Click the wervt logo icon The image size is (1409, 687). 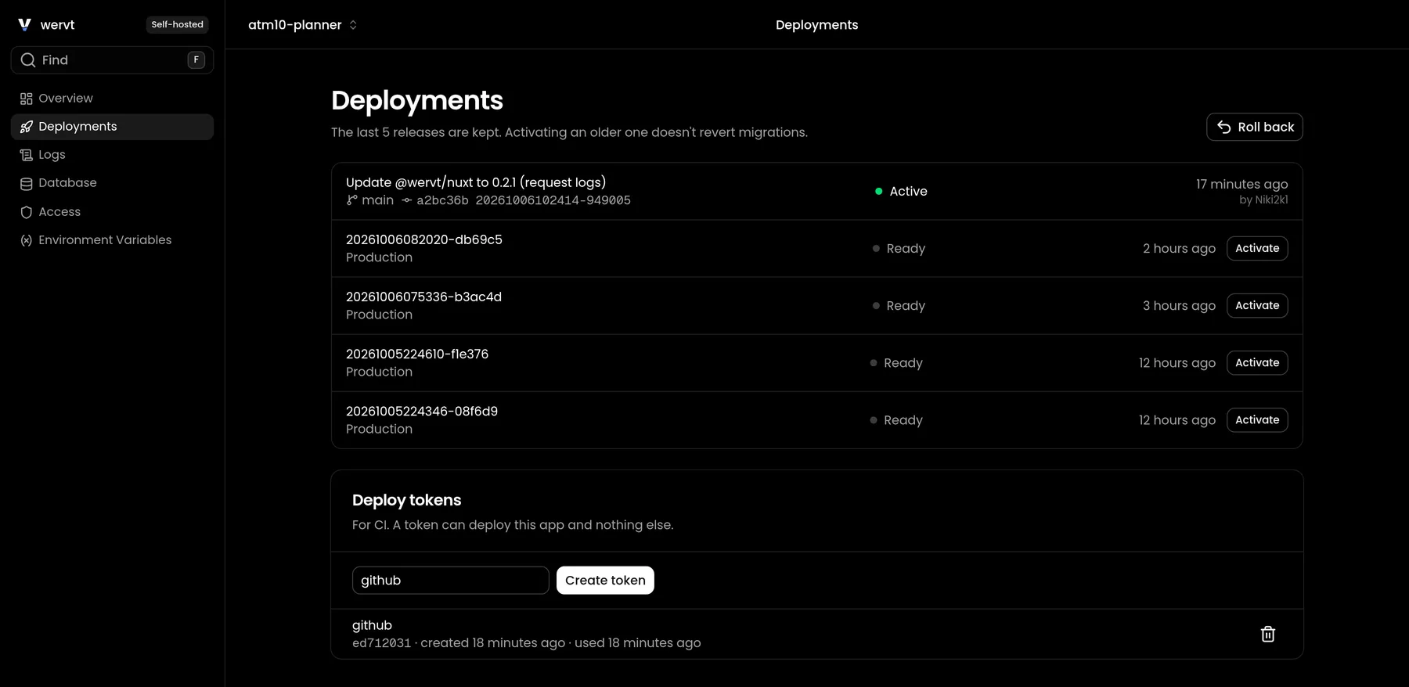[24, 24]
